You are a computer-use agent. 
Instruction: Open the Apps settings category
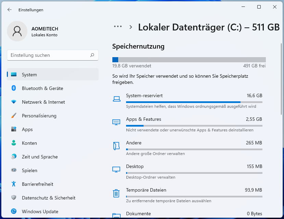(27, 129)
